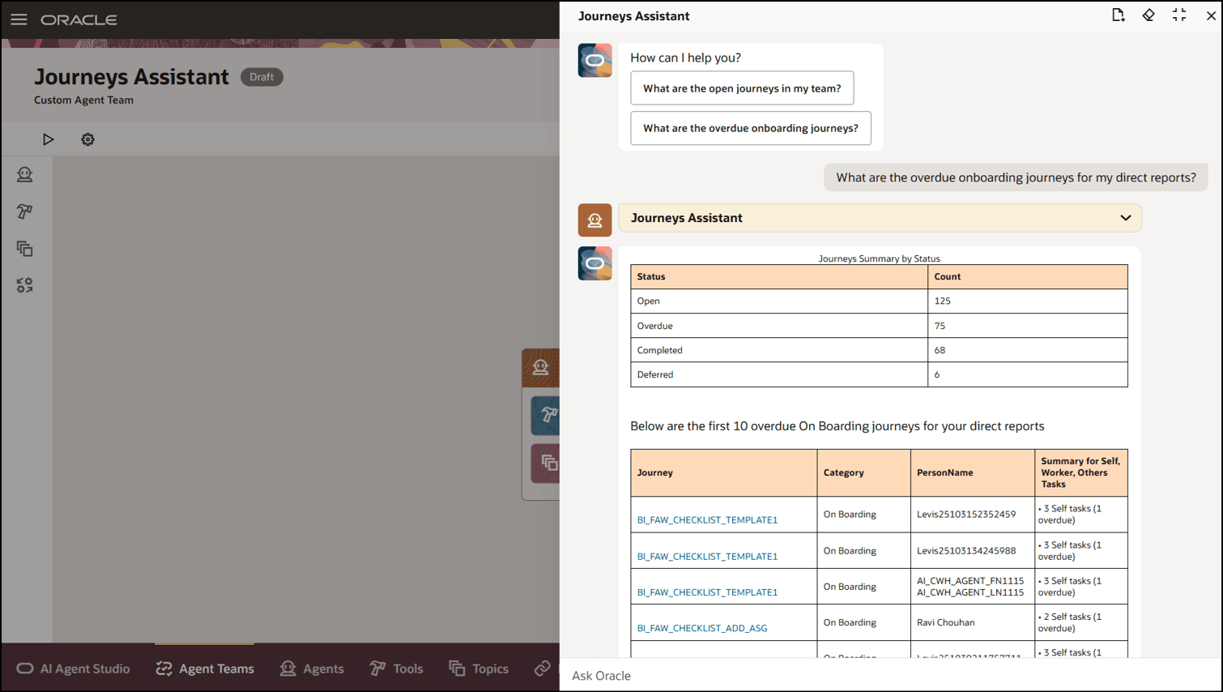Open agent team settings with the gear icon
Image resolution: width=1223 pixels, height=692 pixels.
click(87, 139)
